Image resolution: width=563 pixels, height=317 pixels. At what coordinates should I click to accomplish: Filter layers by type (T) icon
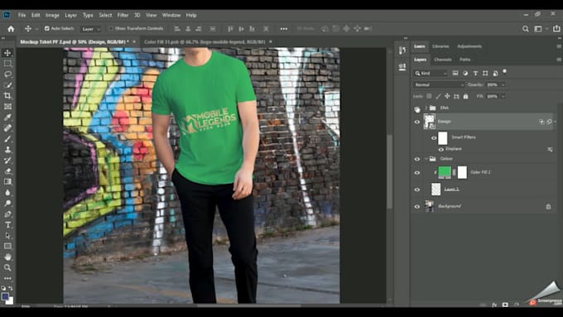coord(475,73)
